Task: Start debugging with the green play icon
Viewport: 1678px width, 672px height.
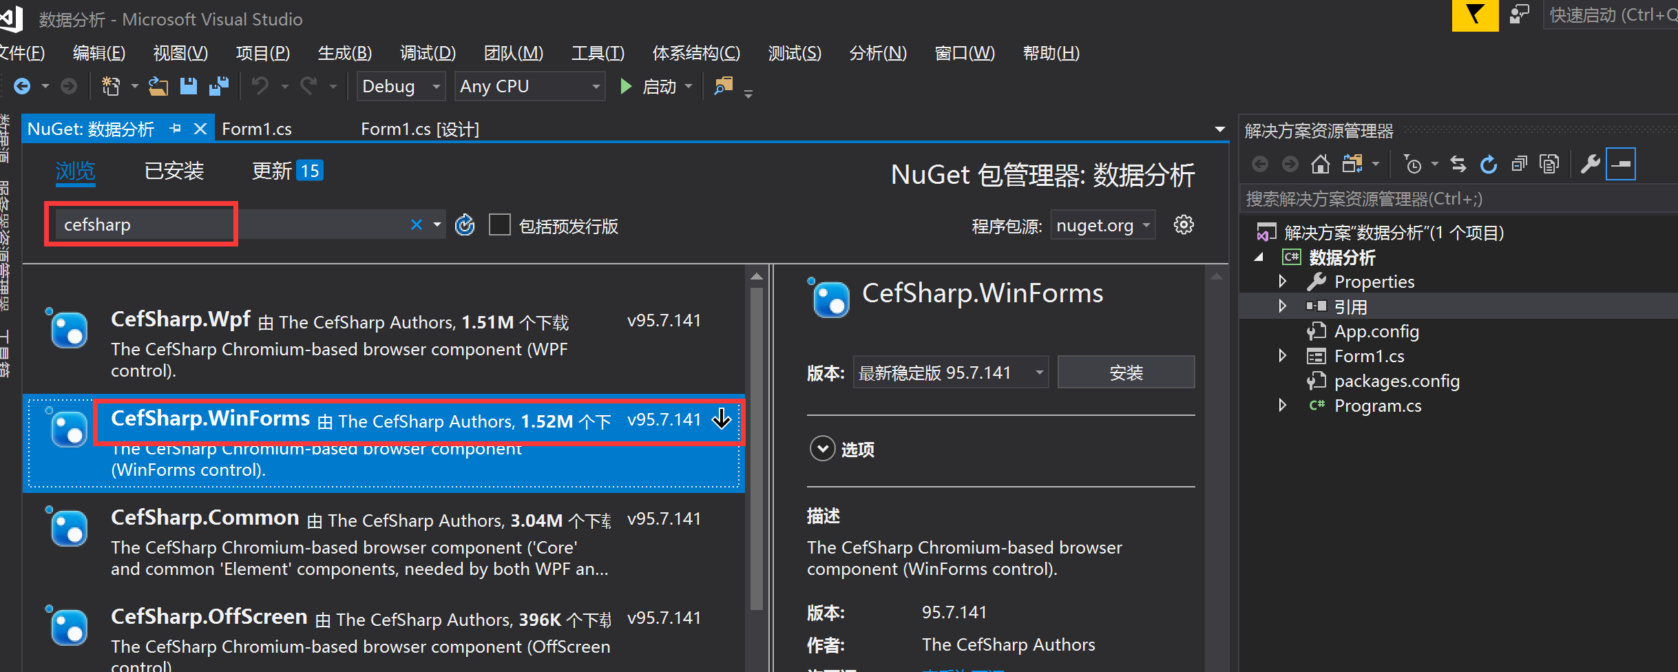Action: pos(626,86)
